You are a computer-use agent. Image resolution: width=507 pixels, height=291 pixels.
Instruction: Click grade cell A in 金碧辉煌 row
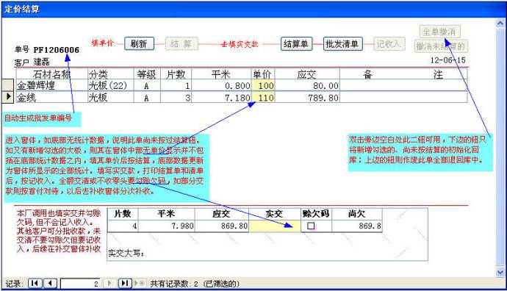coord(147,86)
